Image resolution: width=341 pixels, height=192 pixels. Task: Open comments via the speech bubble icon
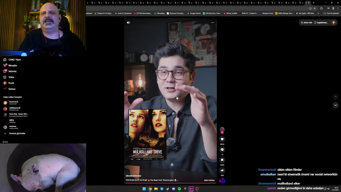(x=222, y=150)
